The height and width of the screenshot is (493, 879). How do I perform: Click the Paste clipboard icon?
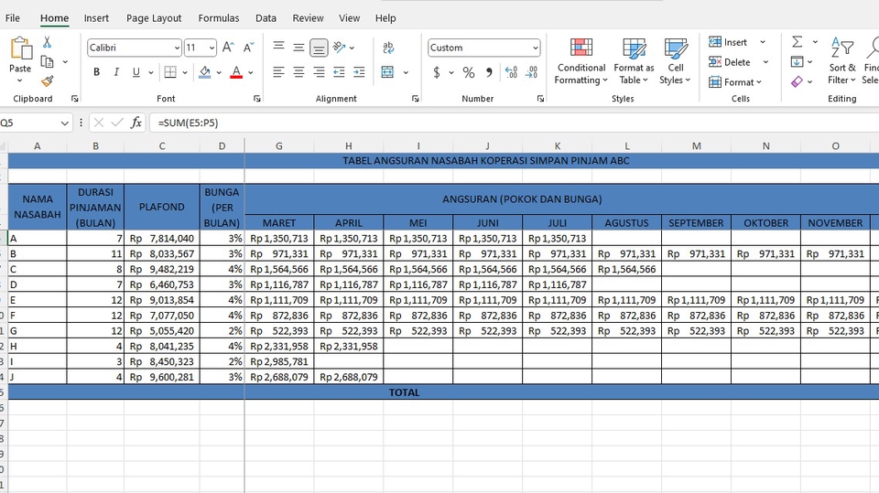(x=21, y=49)
